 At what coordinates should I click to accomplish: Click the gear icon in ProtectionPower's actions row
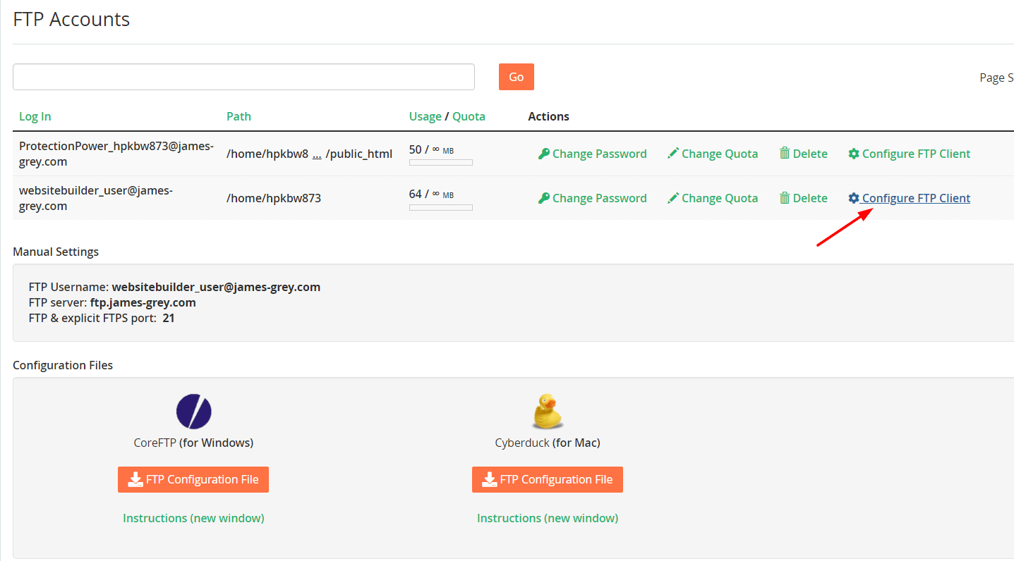(x=855, y=153)
